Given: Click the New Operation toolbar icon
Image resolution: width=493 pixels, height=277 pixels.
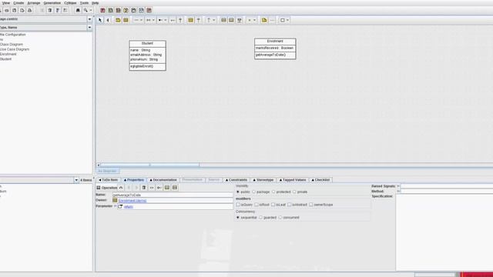Looking at the screenshot, I should 231,20.
